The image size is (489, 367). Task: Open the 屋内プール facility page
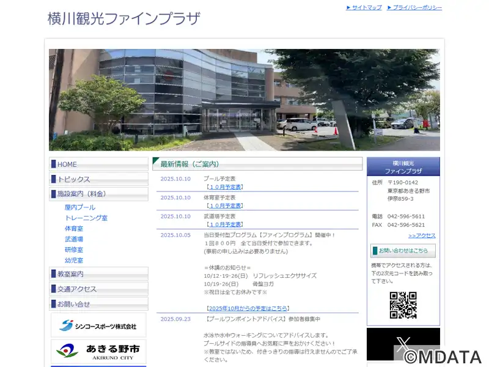pyautogui.click(x=80, y=207)
